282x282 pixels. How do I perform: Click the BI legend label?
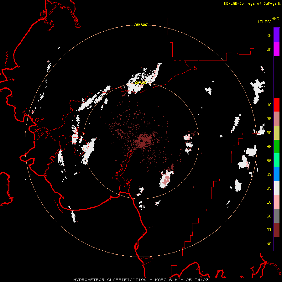269,230
